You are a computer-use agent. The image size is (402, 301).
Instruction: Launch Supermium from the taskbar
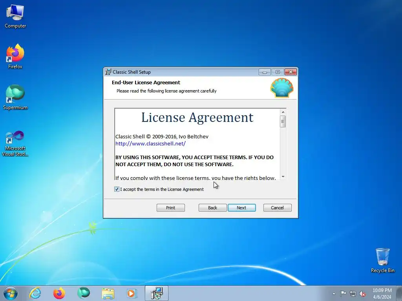point(84,293)
